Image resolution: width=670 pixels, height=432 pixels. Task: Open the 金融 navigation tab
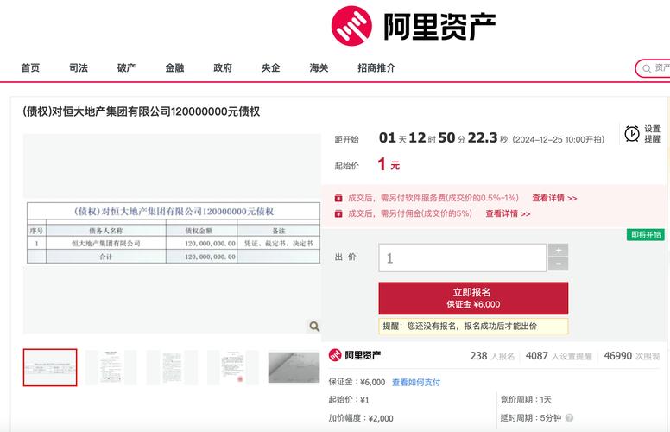[174, 67]
